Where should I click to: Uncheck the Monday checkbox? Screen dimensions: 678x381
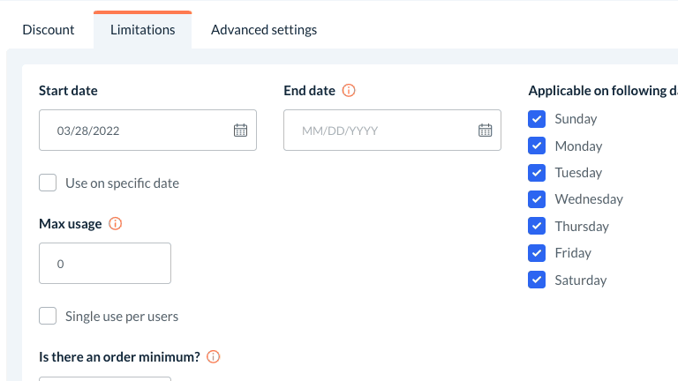536,146
